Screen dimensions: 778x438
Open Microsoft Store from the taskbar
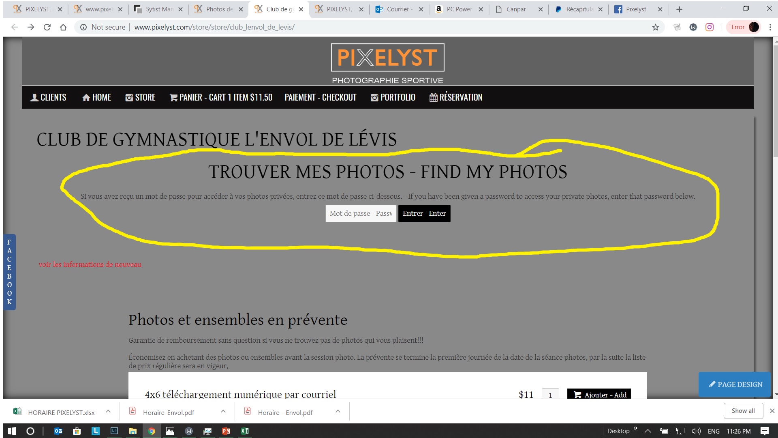77,431
